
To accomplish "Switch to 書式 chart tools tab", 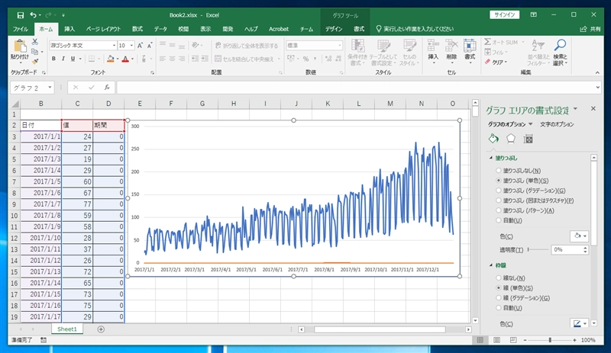I will tap(359, 29).
